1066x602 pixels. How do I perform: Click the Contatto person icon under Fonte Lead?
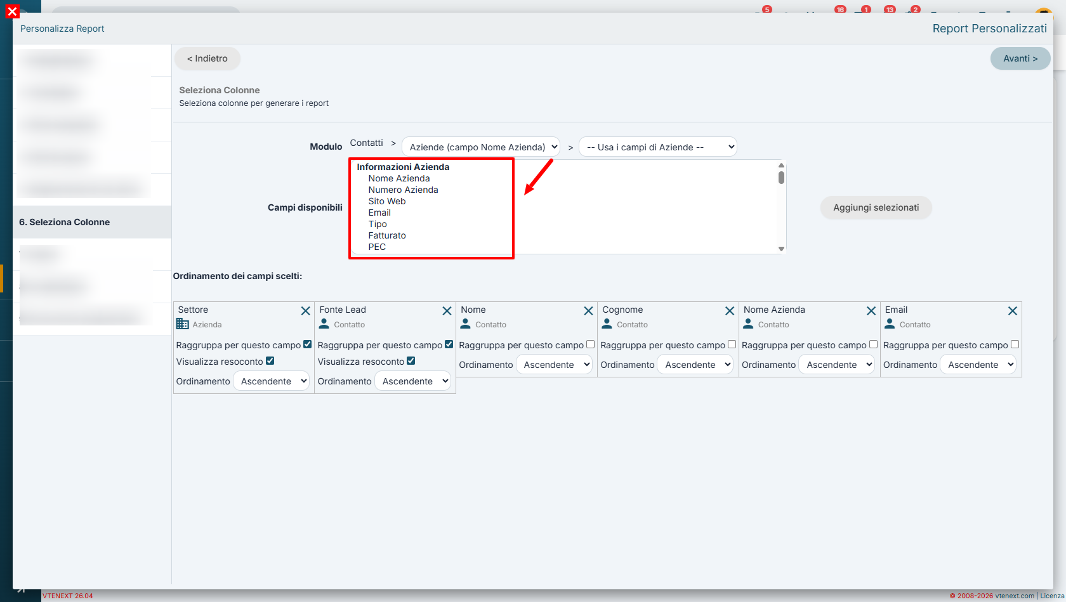324,324
